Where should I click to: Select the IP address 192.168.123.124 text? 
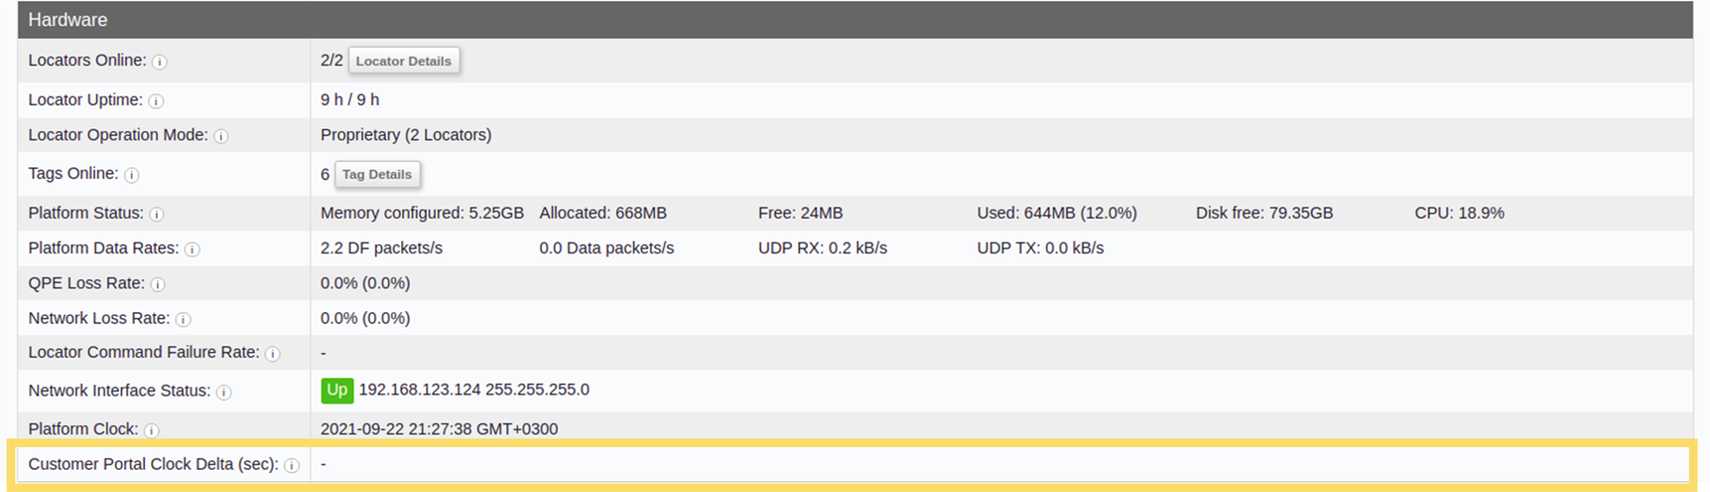(x=420, y=390)
